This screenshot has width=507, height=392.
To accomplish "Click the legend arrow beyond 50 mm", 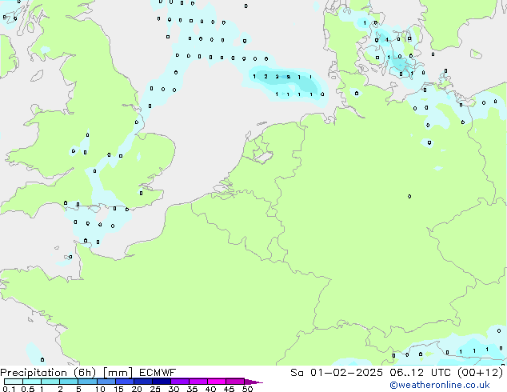I will click(253, 382).
